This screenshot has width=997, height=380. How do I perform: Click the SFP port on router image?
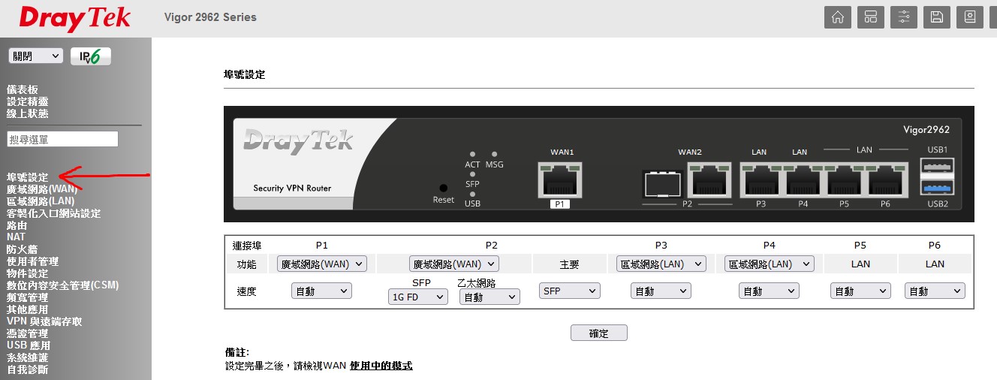pos(662,184)
